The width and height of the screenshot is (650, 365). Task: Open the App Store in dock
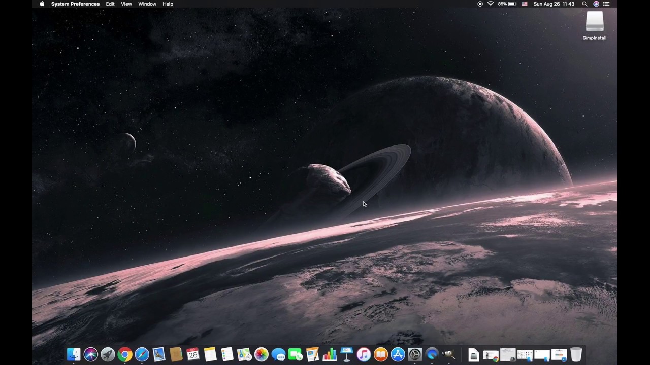tap(398, 354)
